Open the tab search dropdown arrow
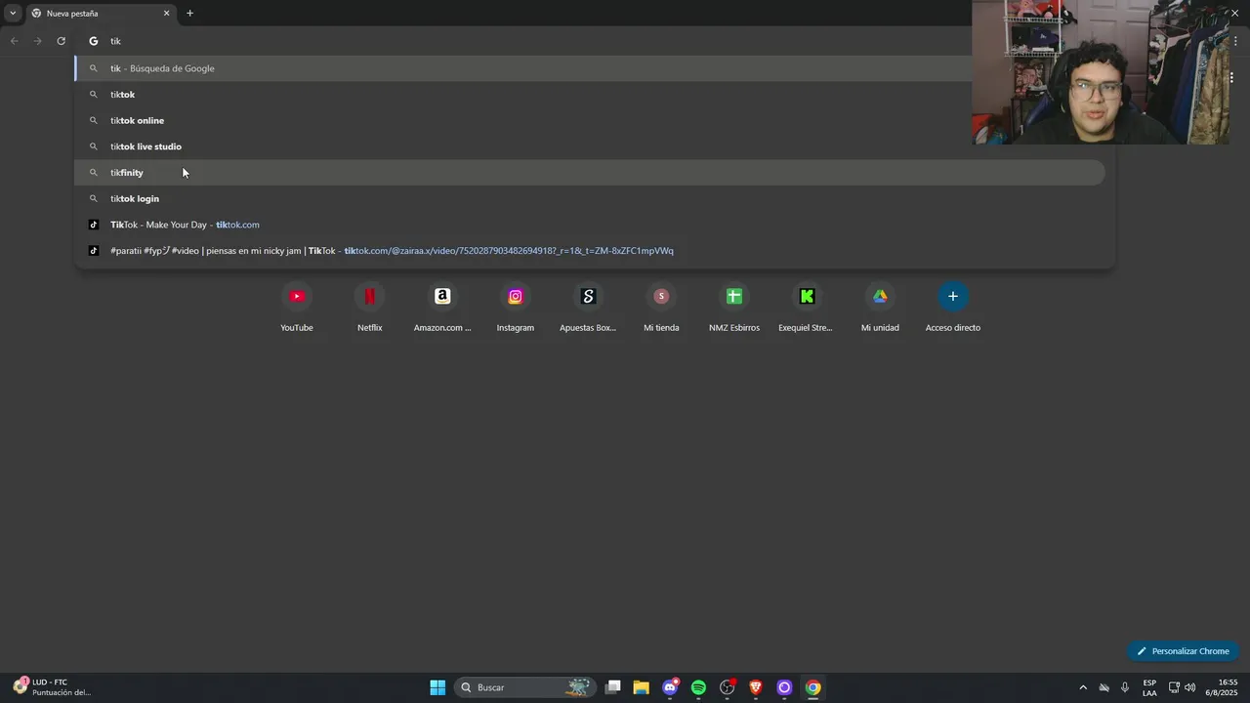This screenshot has height=703, width=1250. click(x=13, y=14)
